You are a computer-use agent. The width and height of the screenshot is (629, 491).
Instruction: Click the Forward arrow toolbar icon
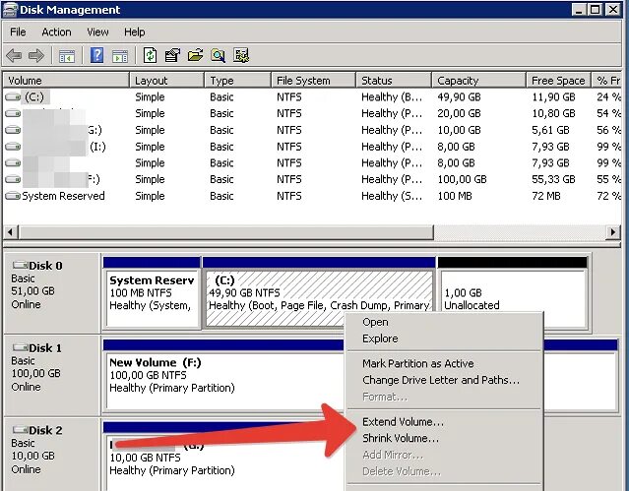(36, 55)
